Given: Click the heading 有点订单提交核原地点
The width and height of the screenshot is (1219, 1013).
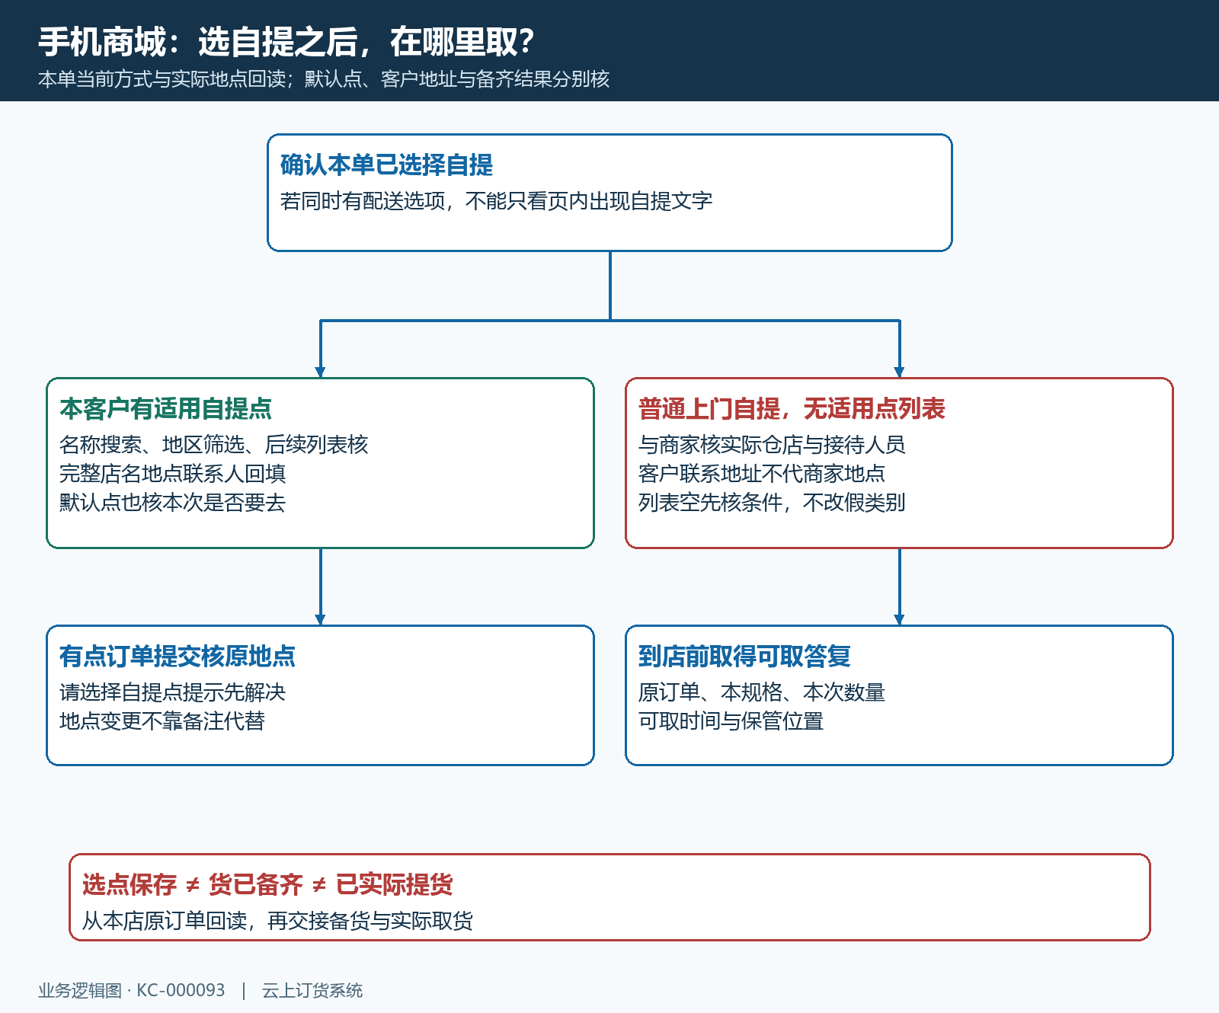Looking at the screenshot, I should click(x=178, y=656).
